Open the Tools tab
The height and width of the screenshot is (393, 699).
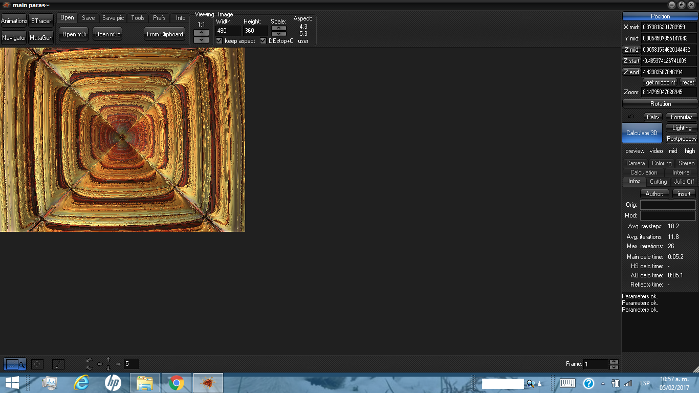click(138, 18)
